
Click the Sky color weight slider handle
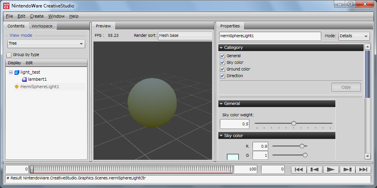click(294, 123)
